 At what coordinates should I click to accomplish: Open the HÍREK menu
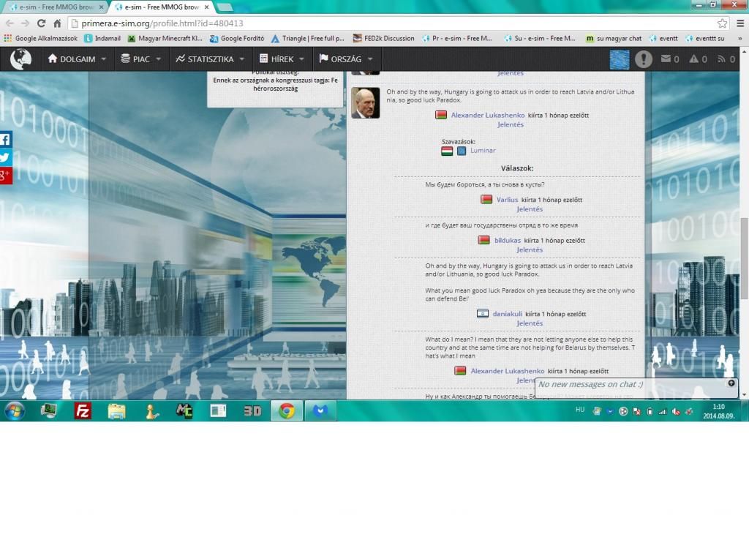282,59
